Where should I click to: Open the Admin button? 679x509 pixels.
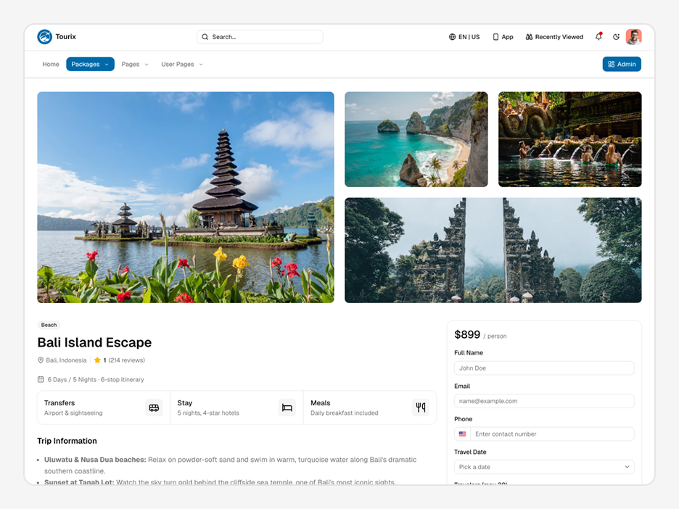tap(622, 64)
